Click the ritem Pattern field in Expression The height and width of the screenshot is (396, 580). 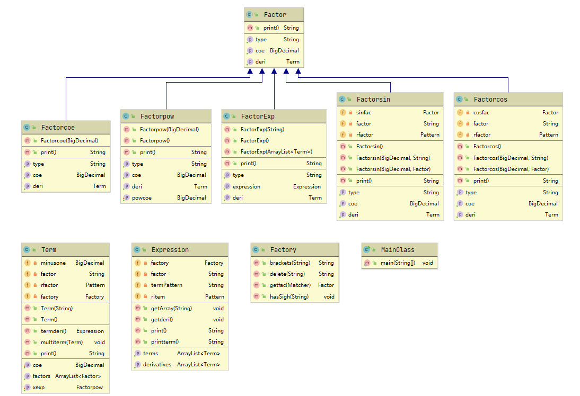[x=180, y=296]
